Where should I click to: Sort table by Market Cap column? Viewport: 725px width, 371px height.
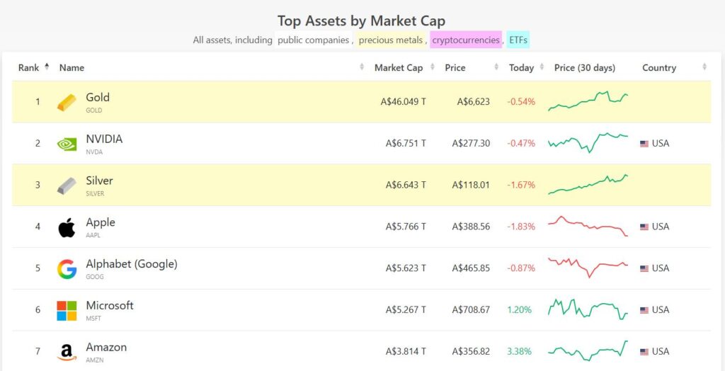(x=398, y=68)
